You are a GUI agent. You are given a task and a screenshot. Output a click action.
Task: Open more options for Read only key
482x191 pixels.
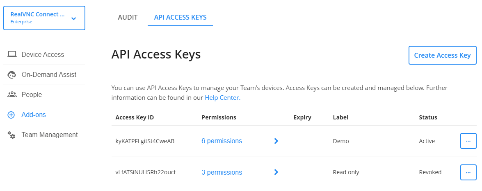pyautogui.click(x=468, y=172)
